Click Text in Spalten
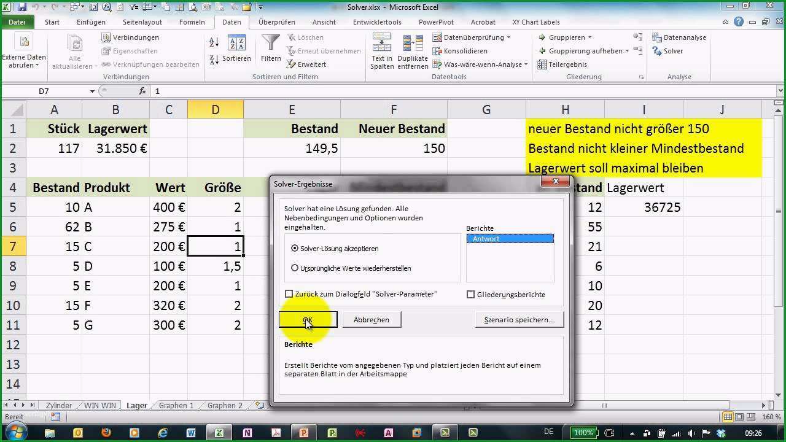 (382, 52)
